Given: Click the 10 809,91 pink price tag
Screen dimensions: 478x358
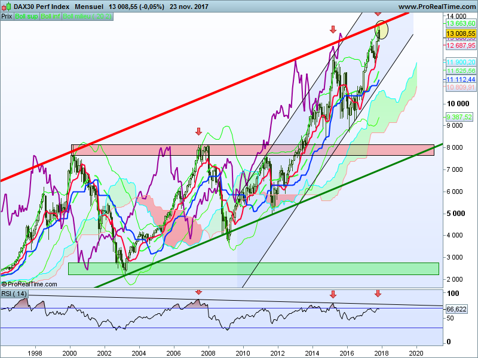Looking at the screenshot, I should click(x=461, y=87).
